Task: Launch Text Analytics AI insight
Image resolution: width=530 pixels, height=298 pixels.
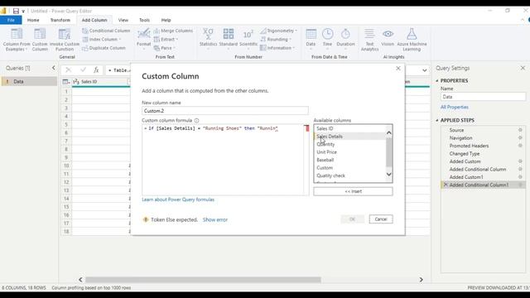Action: pyautogui.click(x=369, y=40)
